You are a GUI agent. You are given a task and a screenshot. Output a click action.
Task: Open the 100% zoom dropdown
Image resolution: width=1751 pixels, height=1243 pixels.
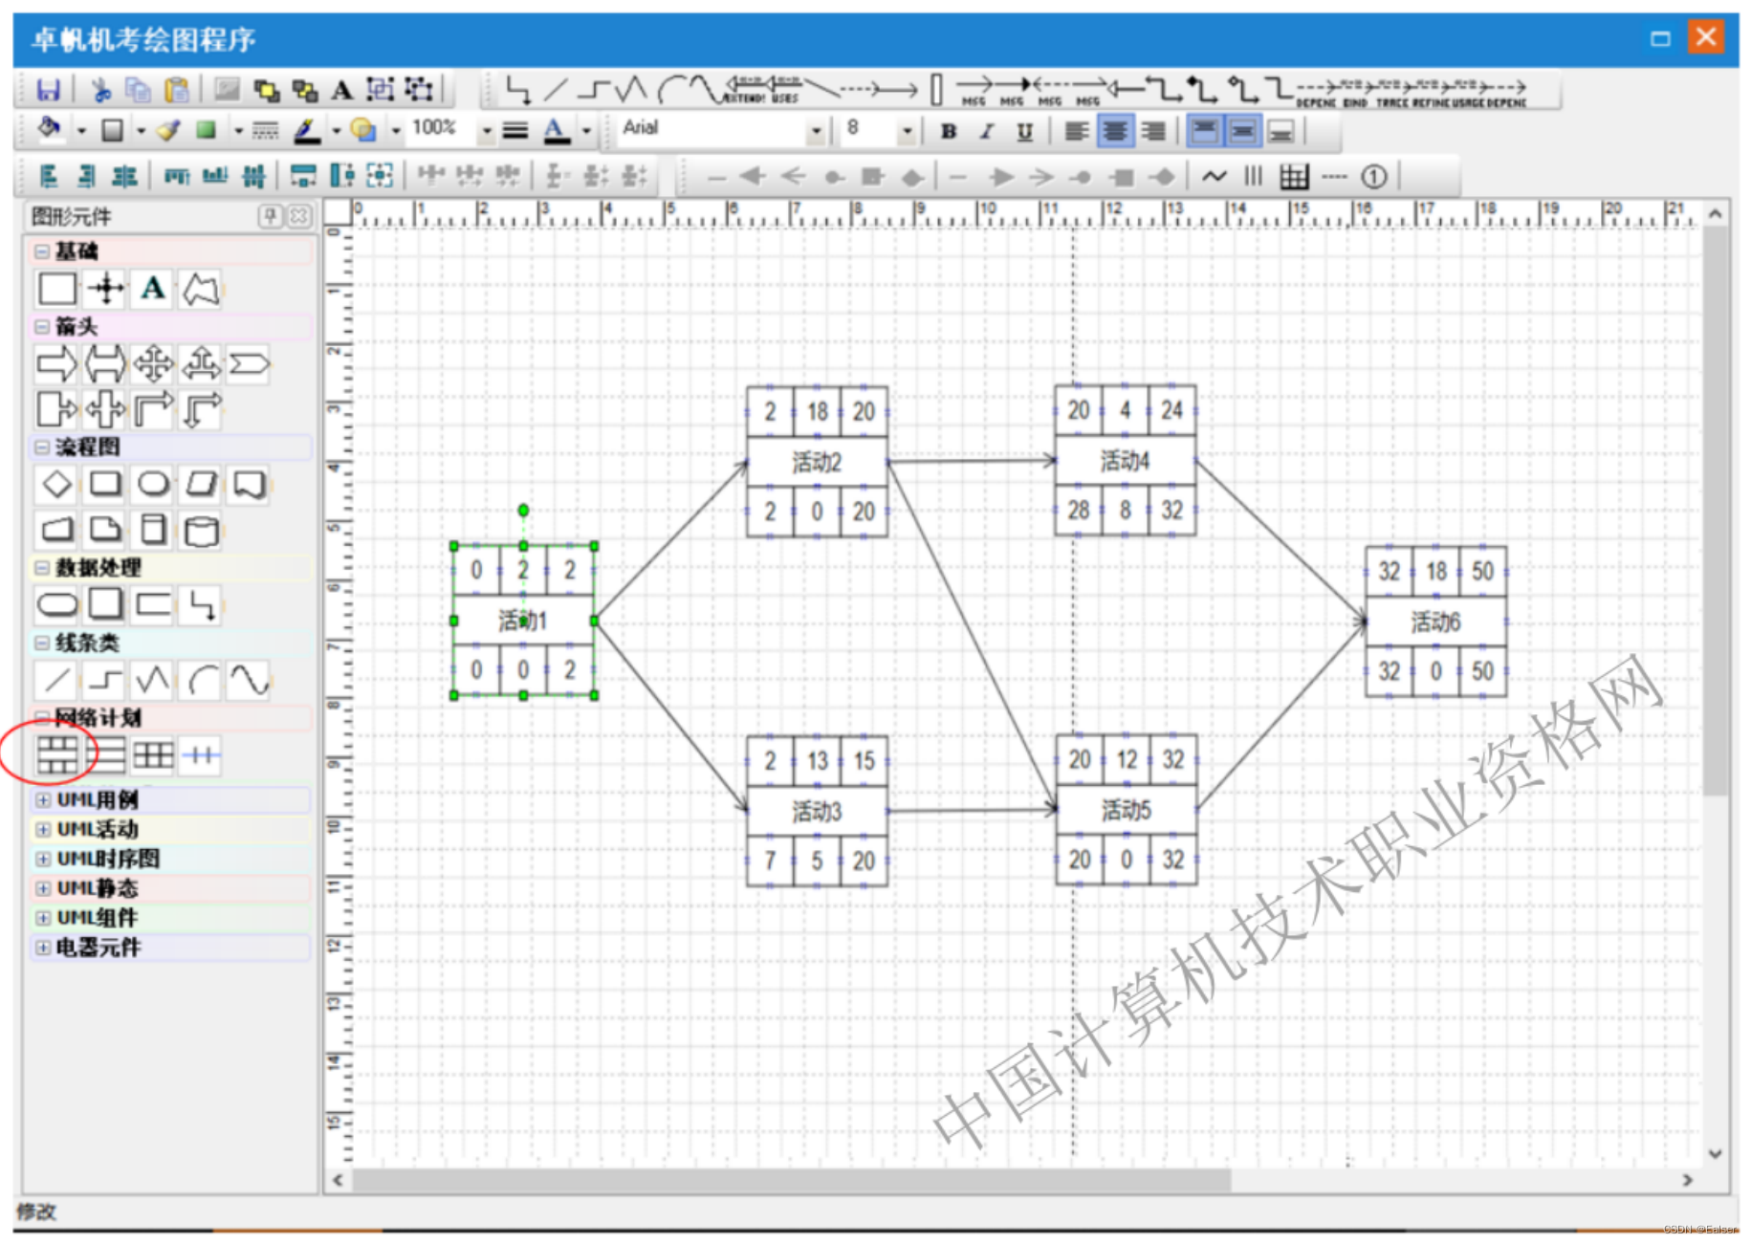click(488, 131)
